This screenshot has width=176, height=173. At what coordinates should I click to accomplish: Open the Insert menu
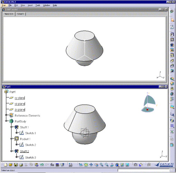click(x=30, y=5)
